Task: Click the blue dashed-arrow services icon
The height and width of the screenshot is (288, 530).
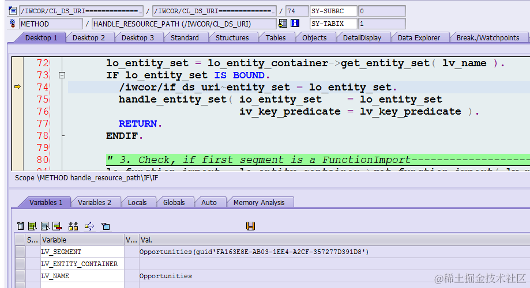Action: (x=89, y=226)
